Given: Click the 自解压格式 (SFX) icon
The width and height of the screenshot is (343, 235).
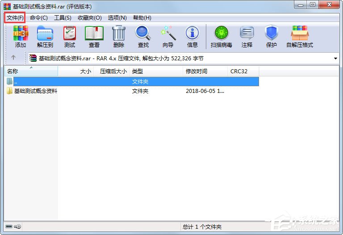Looking at the screenshot, I should [300, 33].
